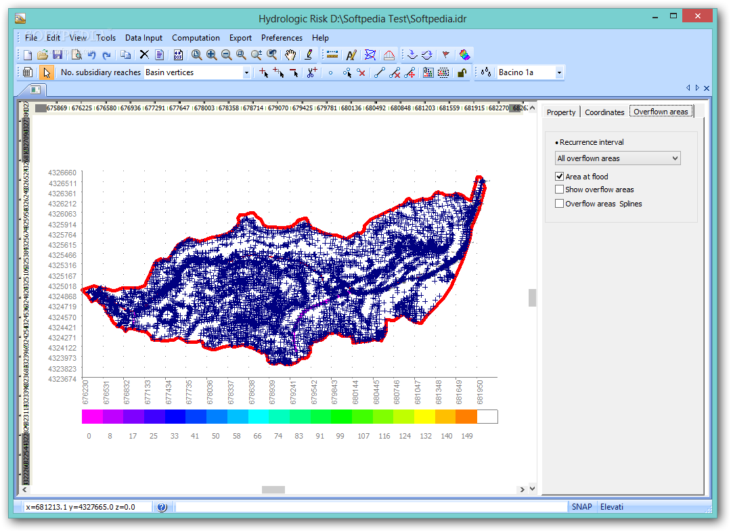The image size is (731, 532).
Task: Open the View menu
Action: [x=78, y=38]
